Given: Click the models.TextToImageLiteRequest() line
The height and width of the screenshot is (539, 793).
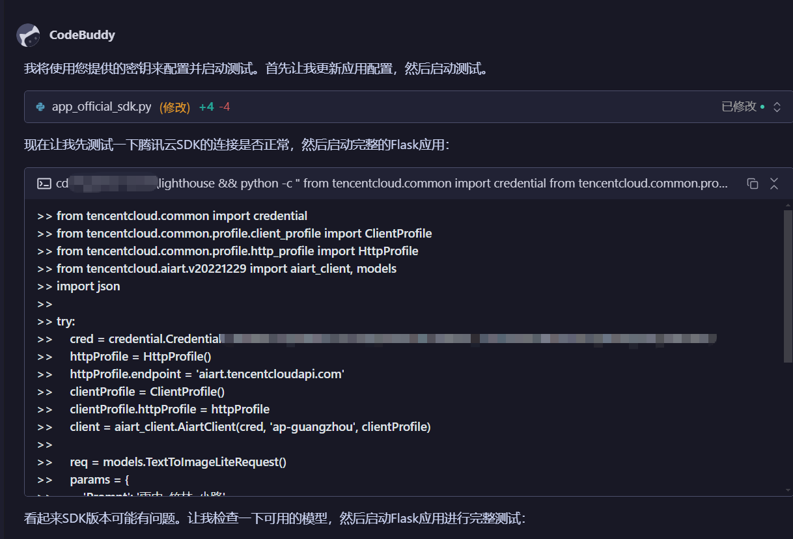Looking at the screenshot, I should coord(178,462).
